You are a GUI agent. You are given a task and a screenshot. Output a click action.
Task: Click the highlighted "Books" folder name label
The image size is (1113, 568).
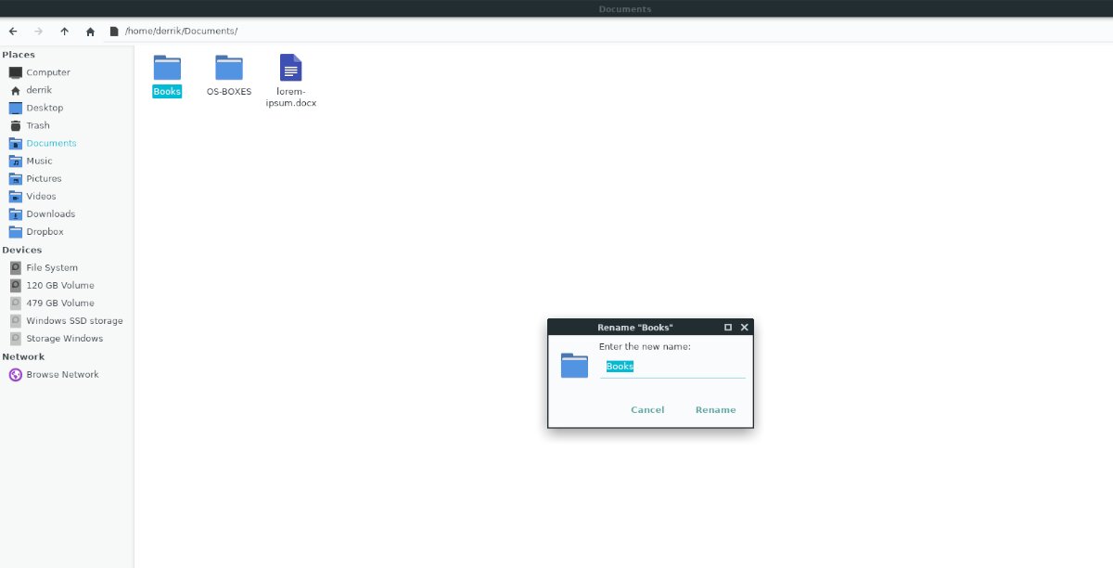pyautogui.click(x=167, y=91)
